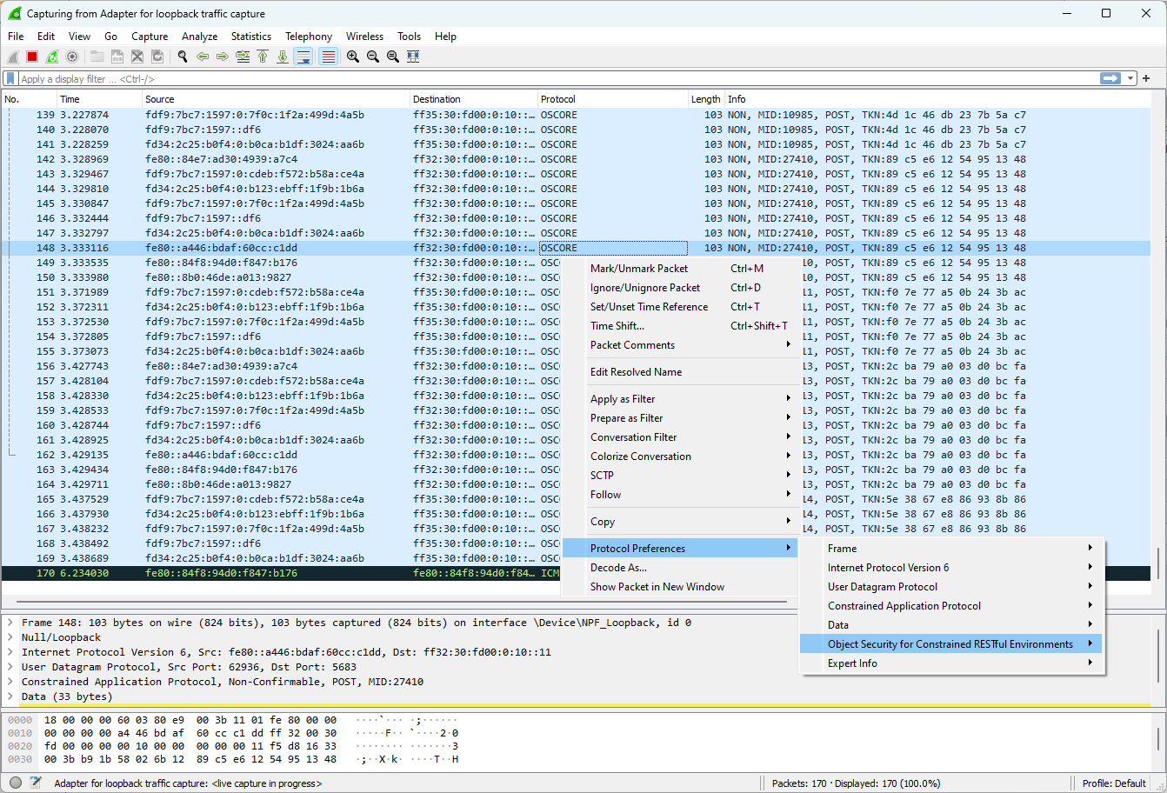Choose Decode As... in context menu

[x=680, y=568]
